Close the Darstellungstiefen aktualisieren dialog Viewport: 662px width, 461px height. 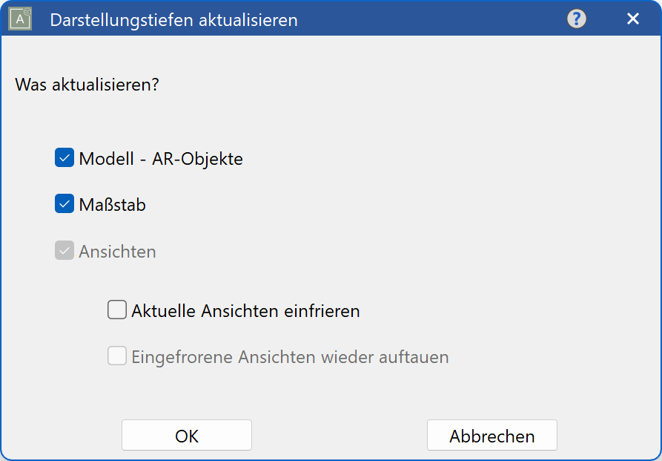(632, 19)
